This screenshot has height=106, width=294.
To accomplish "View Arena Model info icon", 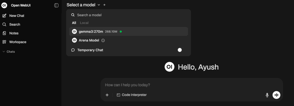I will point(103,40).
